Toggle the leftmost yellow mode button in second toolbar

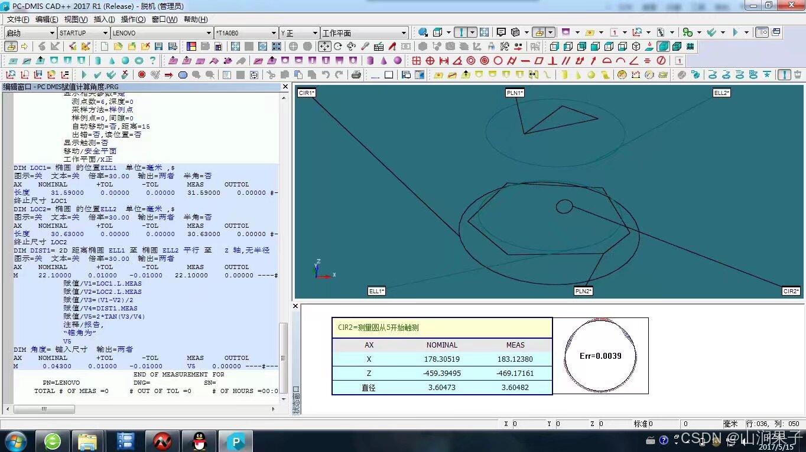coord(11,46)
